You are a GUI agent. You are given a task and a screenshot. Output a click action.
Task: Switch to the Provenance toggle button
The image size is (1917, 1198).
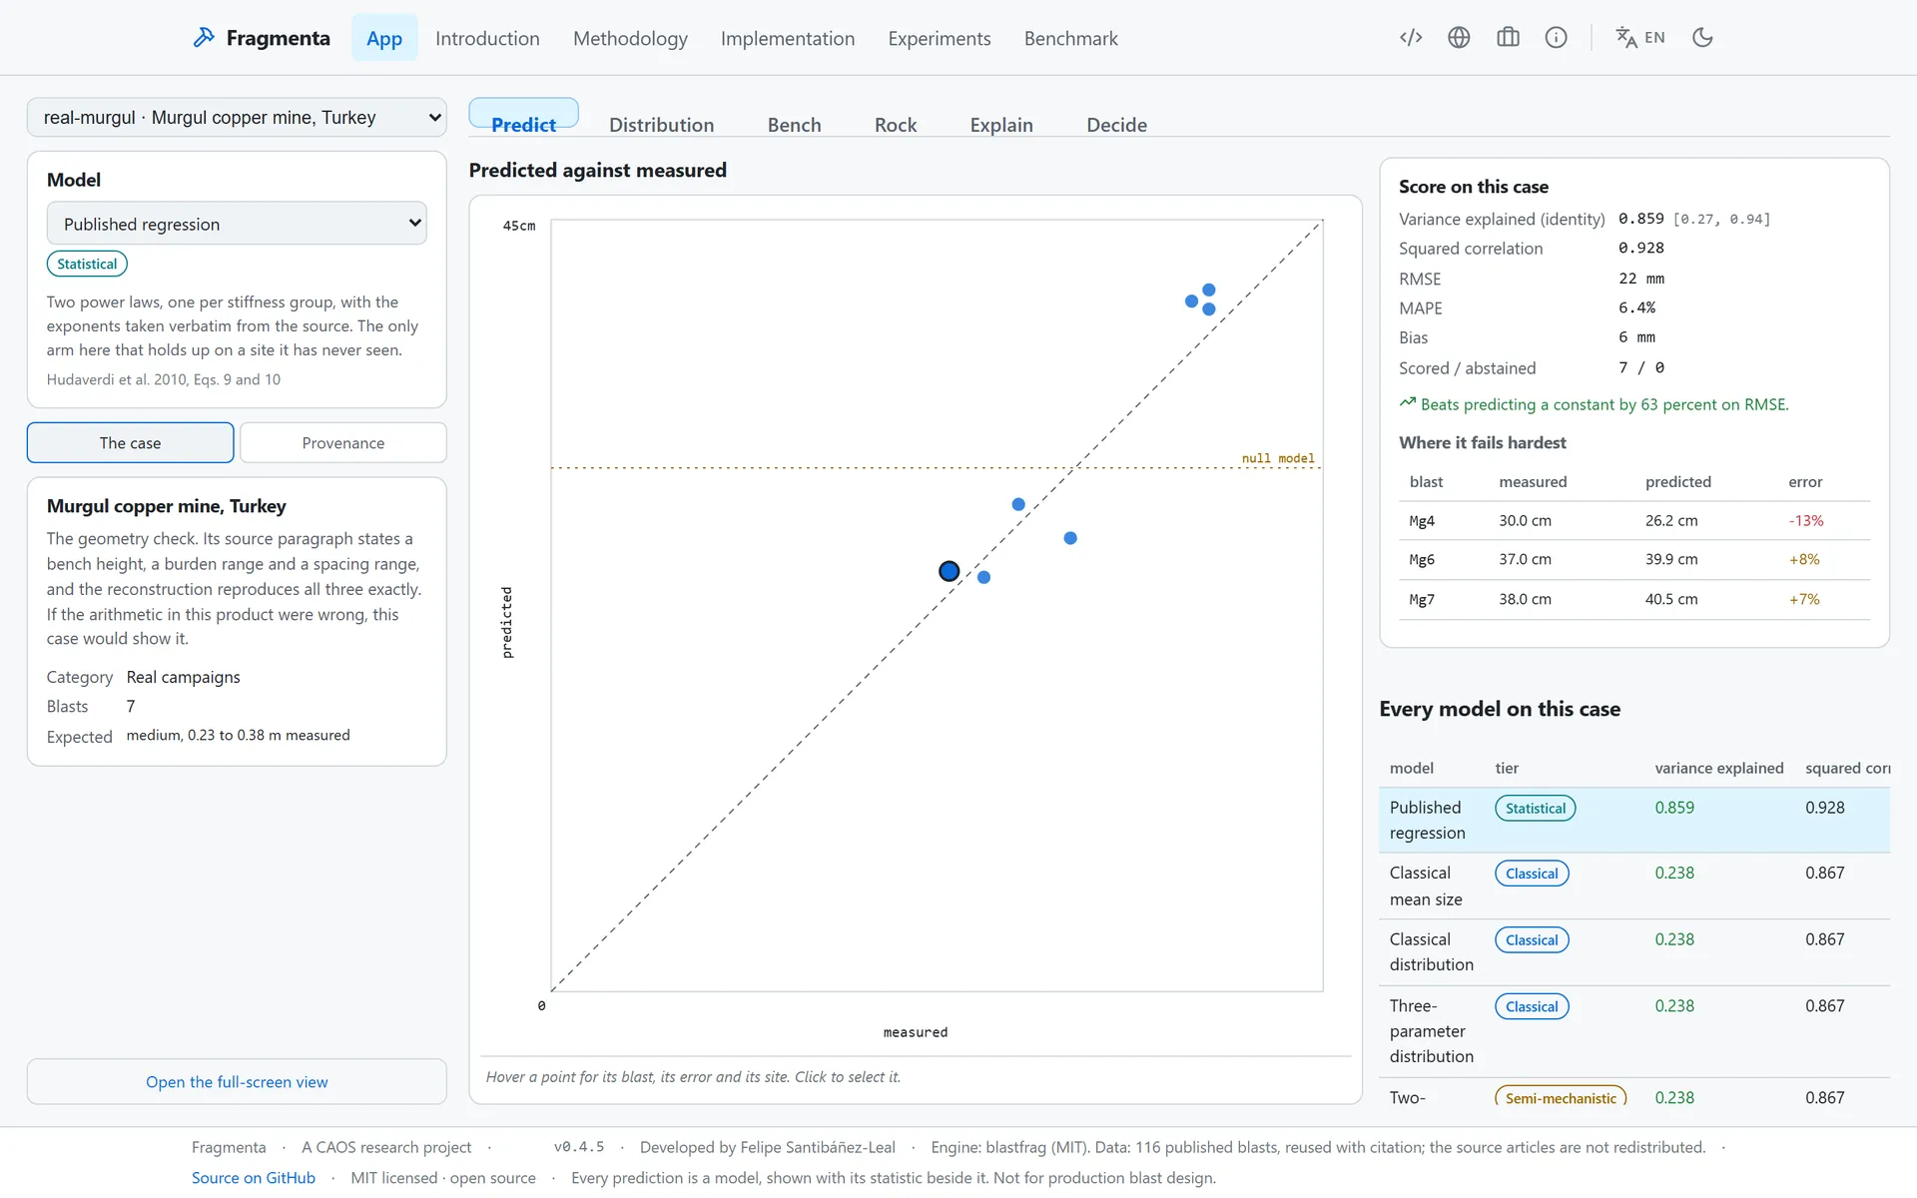click(343, 442)
